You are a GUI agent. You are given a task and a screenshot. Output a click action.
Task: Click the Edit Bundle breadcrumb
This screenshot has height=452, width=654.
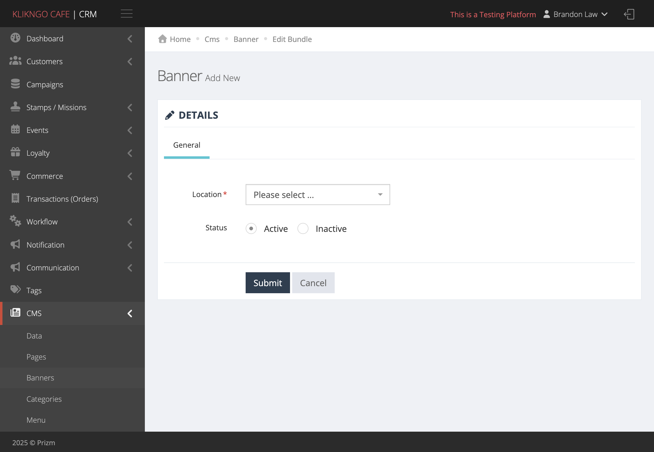[292, 39]
